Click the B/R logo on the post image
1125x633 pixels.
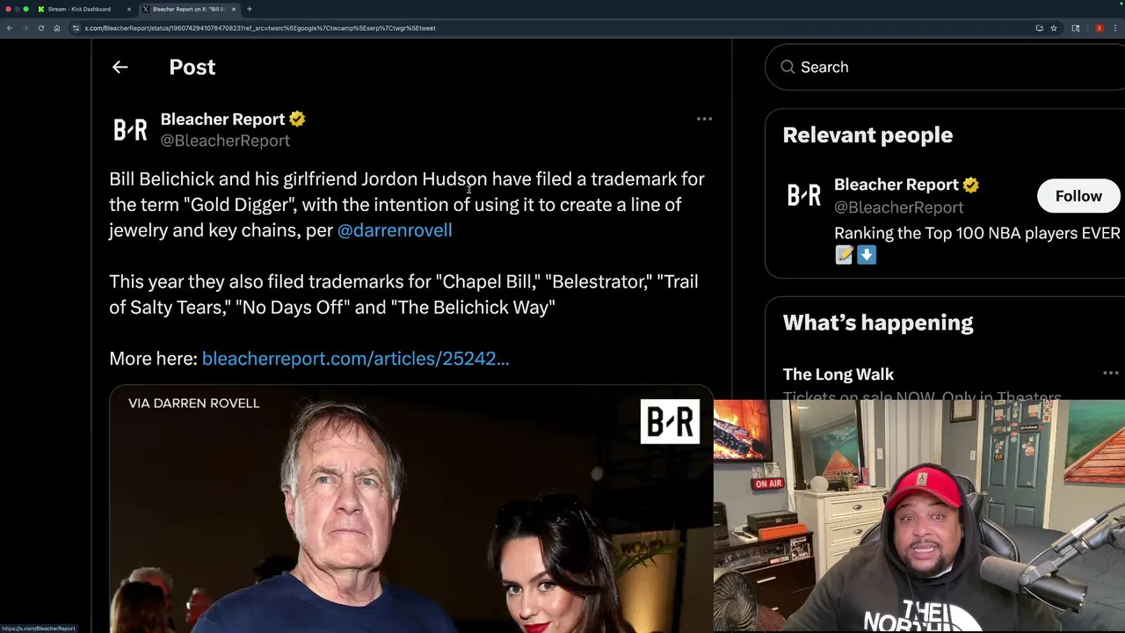pos(670,421)
